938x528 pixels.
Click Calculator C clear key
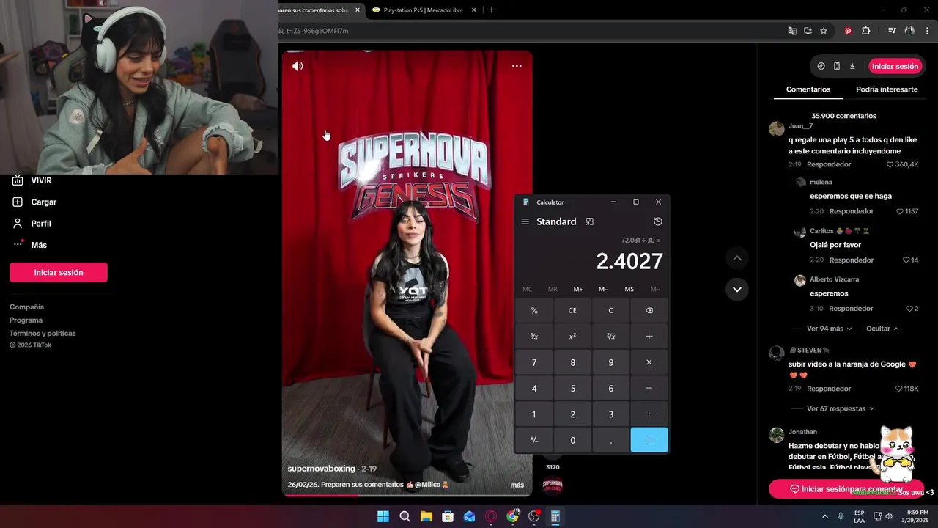610,310
